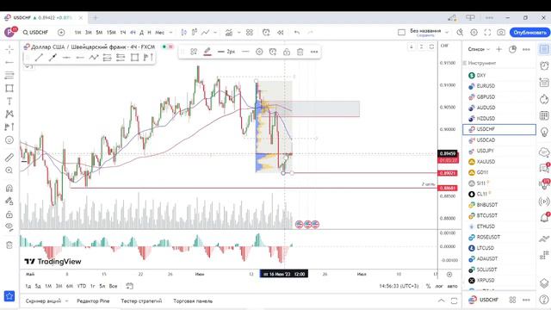Select the Все date range
Viewport: 551px width, 310px height.
tap(113, 286)
